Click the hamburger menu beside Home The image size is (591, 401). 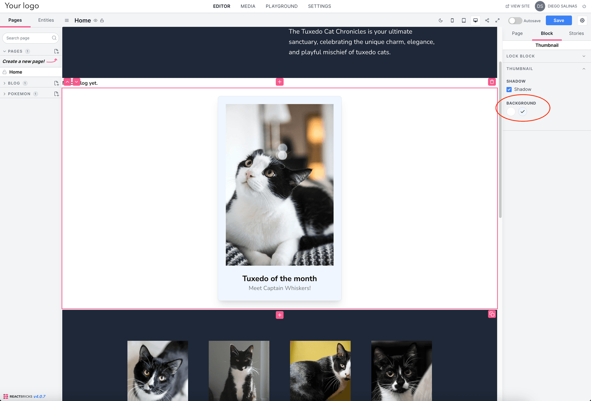coord(67,20)
